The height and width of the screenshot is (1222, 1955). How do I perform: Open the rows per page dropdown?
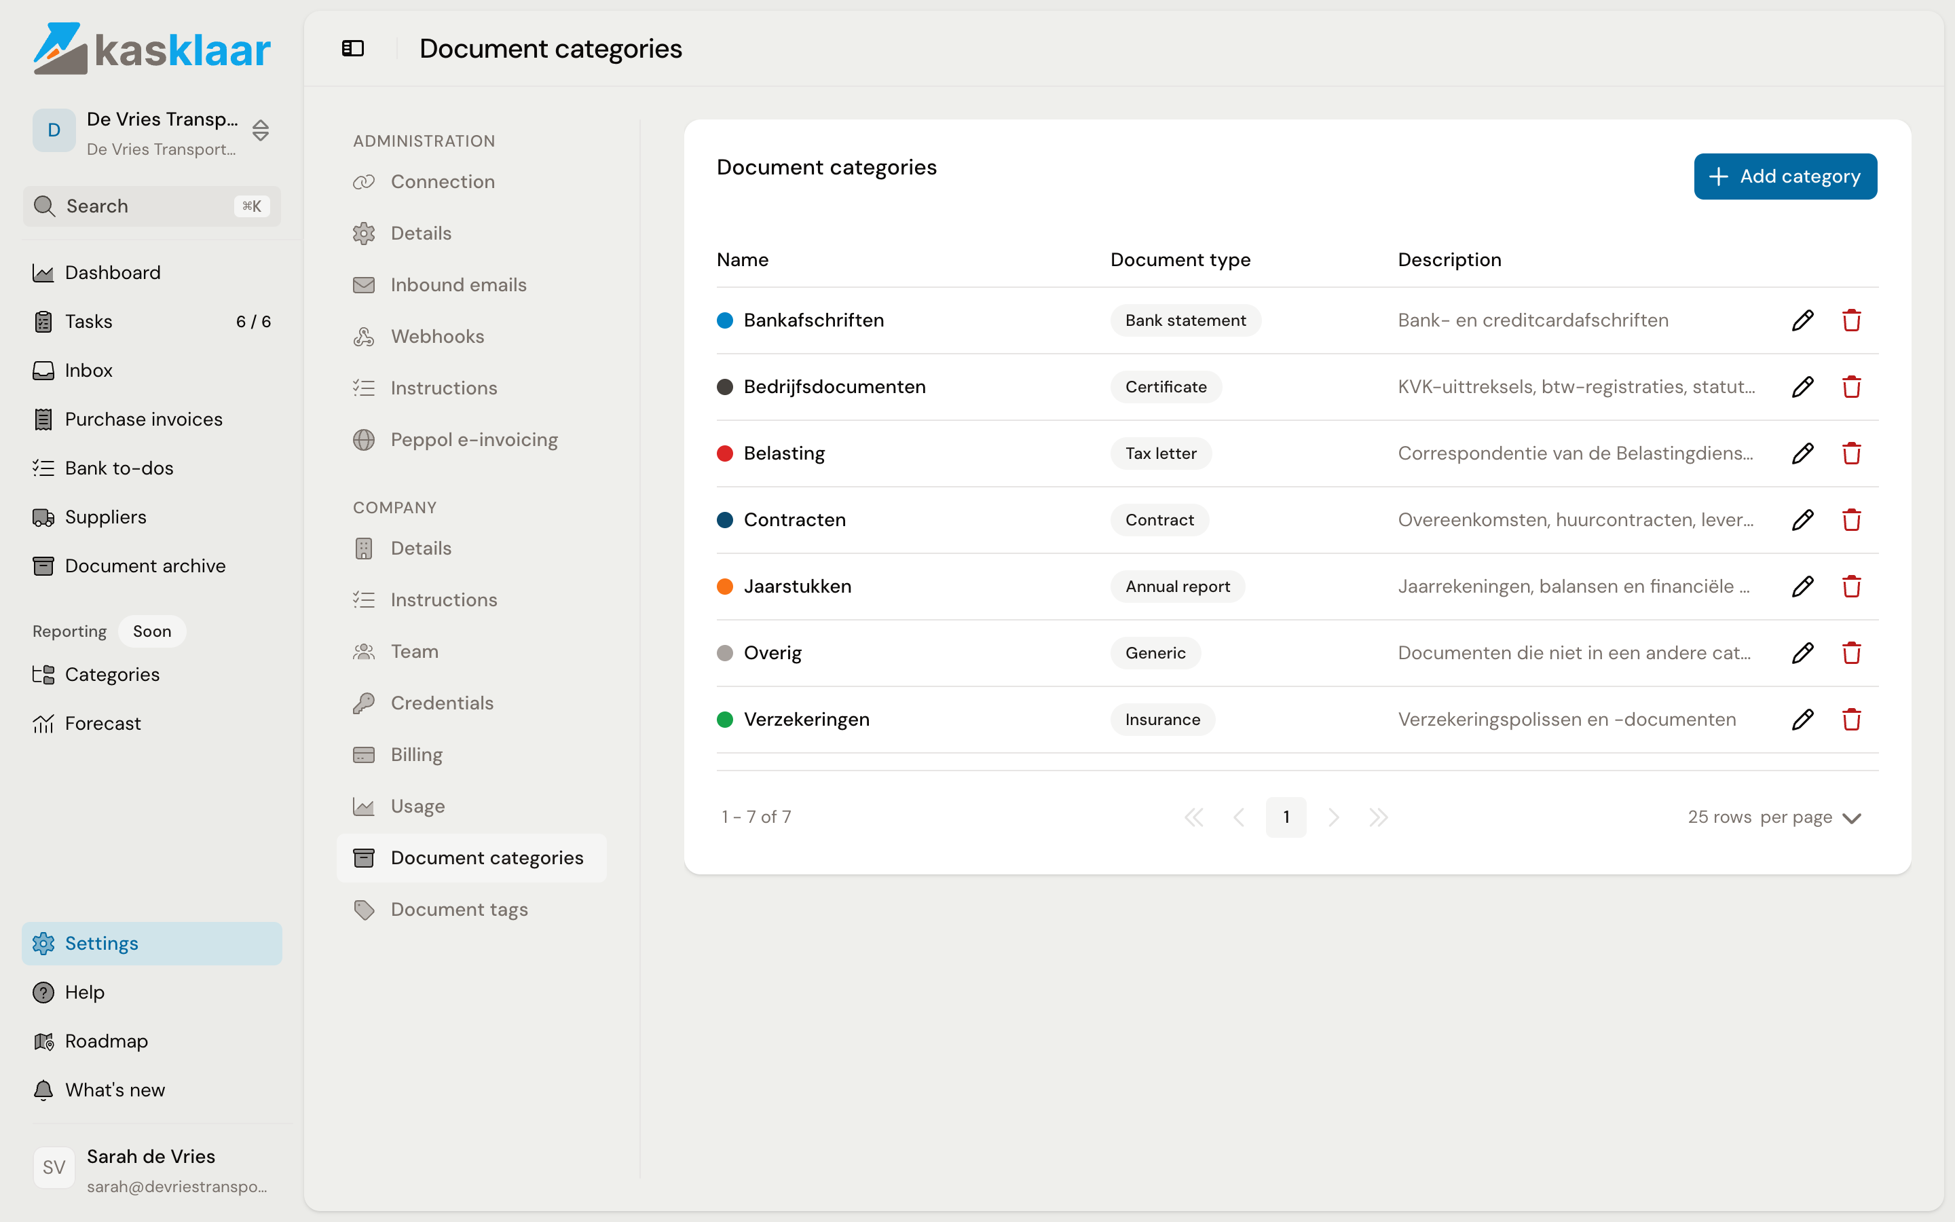1774,817
